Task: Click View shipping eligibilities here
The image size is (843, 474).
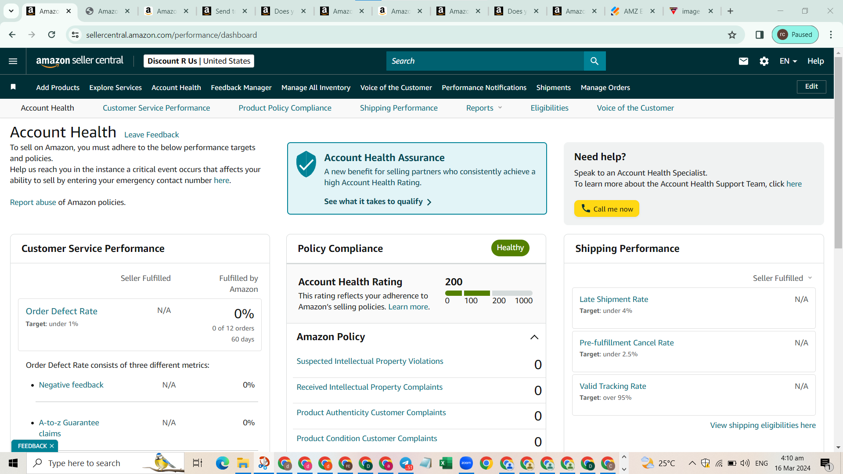Action: pos(763,425)
